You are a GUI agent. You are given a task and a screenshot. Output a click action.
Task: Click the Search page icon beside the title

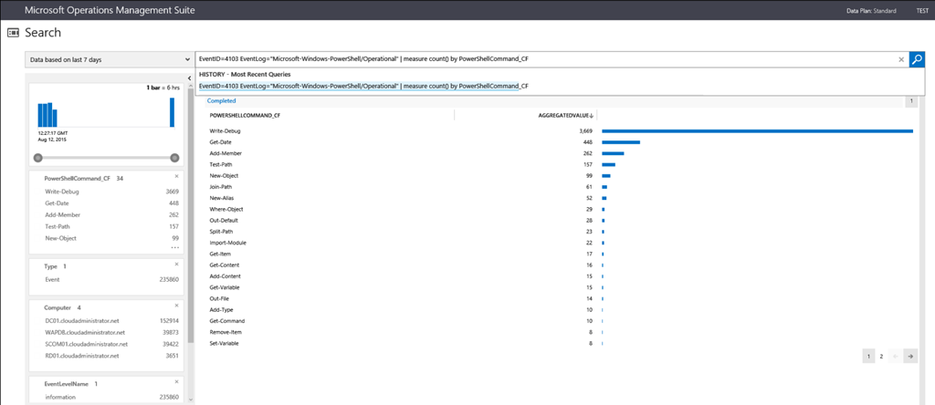point(13,33)
